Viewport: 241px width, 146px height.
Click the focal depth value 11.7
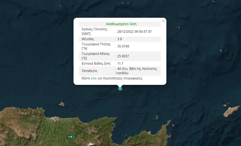(x=120, y=64)
